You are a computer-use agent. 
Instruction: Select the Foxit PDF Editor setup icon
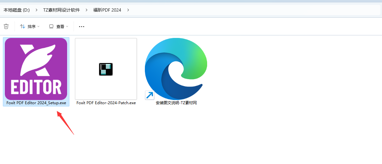click(x=36, y=69)
